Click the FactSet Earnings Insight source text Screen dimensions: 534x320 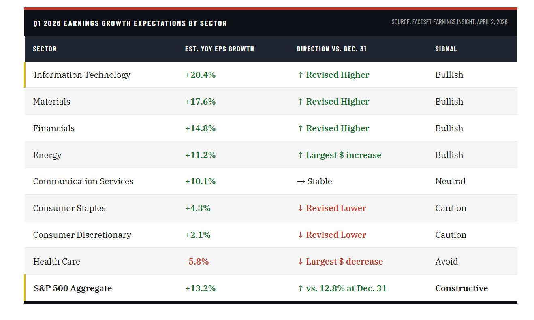(x=449, y=22)
